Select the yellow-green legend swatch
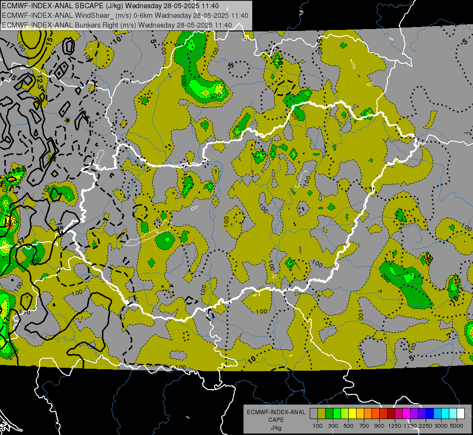This screenshot has width=473, height=435. (x=345, y=413)
